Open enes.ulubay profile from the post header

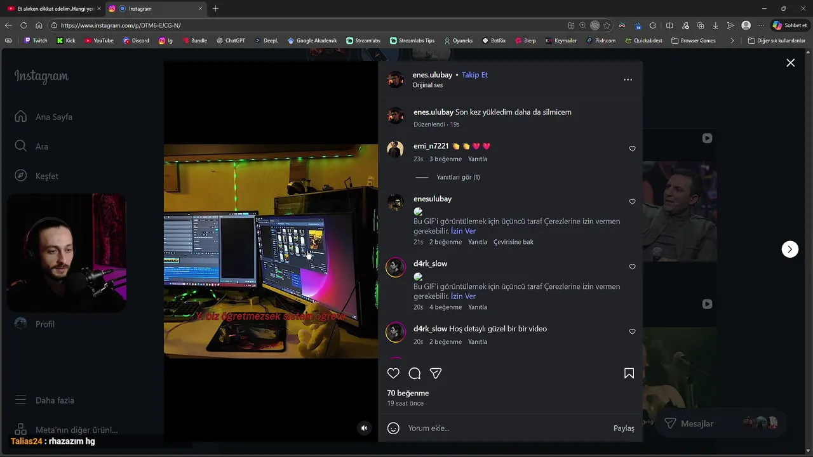coord(433,75)
